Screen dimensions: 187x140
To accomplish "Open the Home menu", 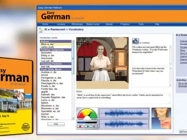I will [x=45, y=24].
